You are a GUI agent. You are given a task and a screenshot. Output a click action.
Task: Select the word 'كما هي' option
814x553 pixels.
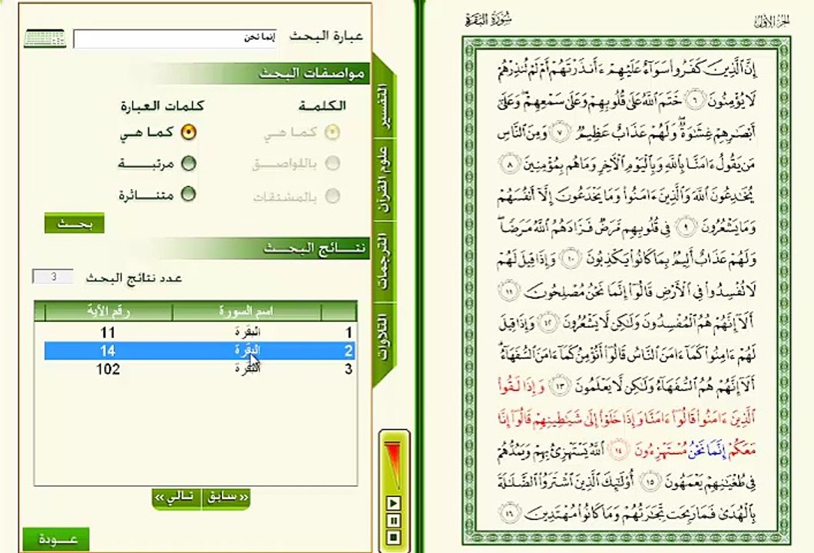[x=333, y=132]
